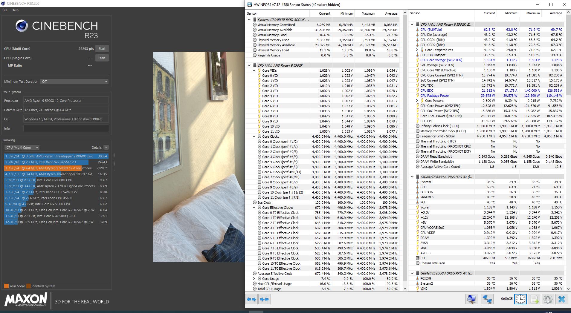Select ranking row Intel Core i9-9880H CPU
Screen dimensions: 571x313
pyautogui.click(x=56, y=180)
